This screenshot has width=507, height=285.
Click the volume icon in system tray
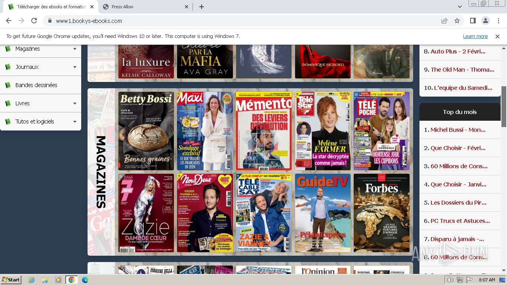pyautogui.click(x=450, y=280)
